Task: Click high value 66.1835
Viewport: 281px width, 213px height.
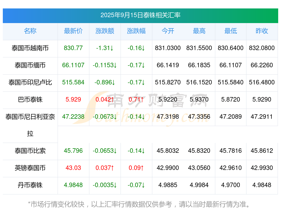Action: [x=199, y=65]
